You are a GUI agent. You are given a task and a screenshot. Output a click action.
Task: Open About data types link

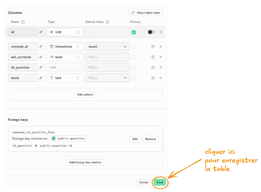pyautogui.click(x=146, y=13)
